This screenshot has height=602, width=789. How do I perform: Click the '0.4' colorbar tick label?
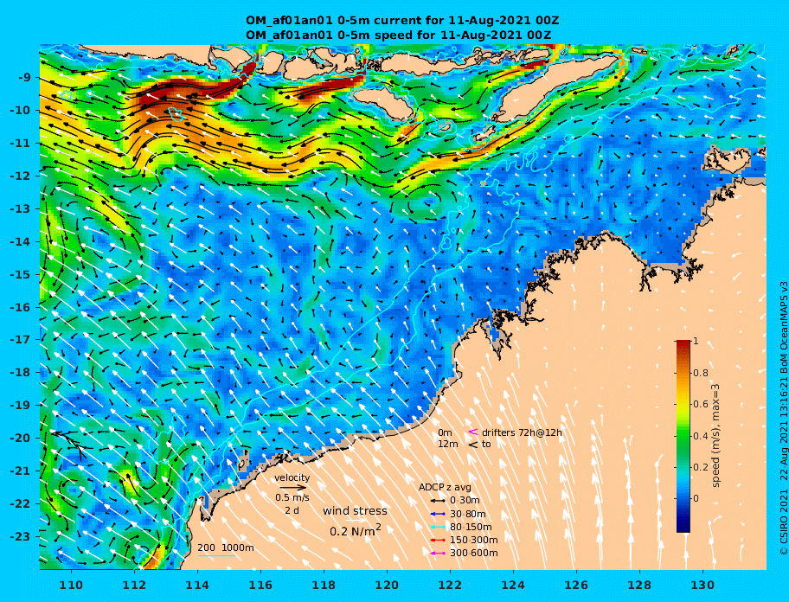(x=701, y=436)
